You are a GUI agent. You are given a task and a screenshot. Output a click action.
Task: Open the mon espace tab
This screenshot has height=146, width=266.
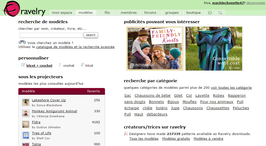pyautogui.click(x=62, y=13)
